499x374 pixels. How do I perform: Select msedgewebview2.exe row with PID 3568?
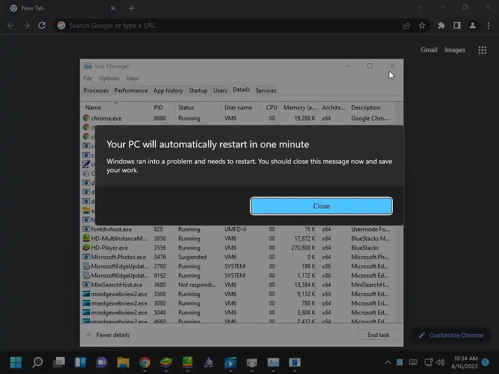pos(238,294)
